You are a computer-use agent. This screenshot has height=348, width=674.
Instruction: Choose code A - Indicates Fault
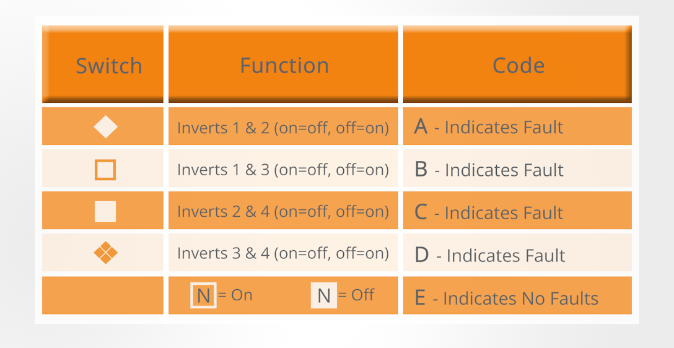click(x=489, y=128)
